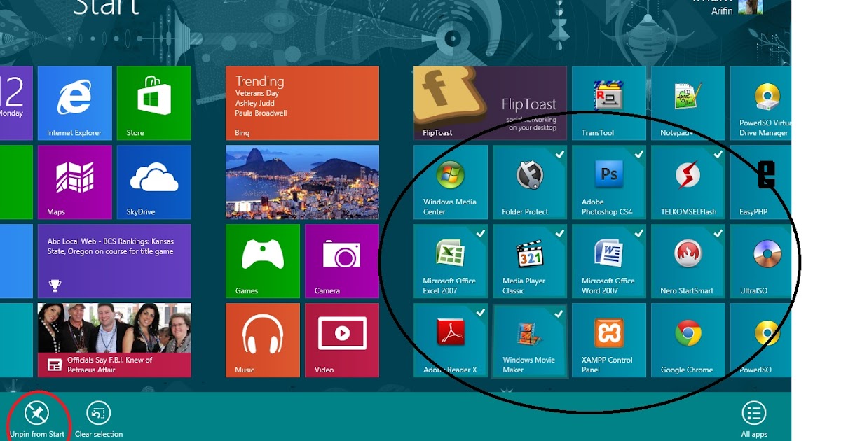841x441 pixels.
Task: Open the Camera tile
Action: [x=342, y=261]
